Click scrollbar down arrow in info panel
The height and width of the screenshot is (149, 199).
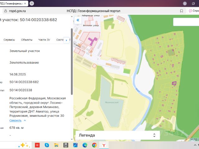pos(72,139)
